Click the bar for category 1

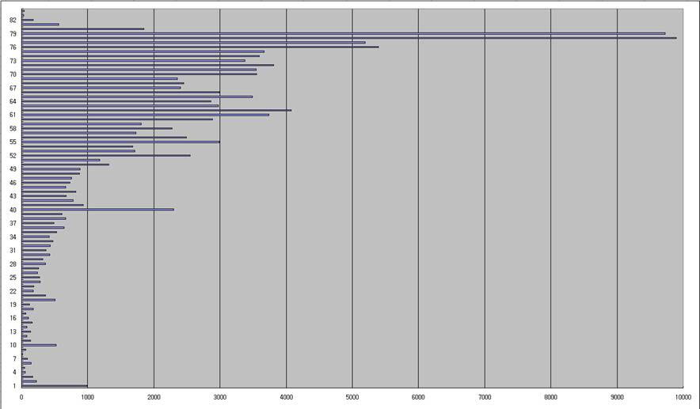point(54,385)
